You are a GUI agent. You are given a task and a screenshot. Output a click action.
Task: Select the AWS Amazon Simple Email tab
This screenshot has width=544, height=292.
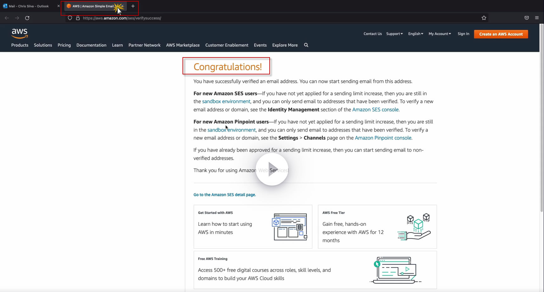(x=96, y=6)
